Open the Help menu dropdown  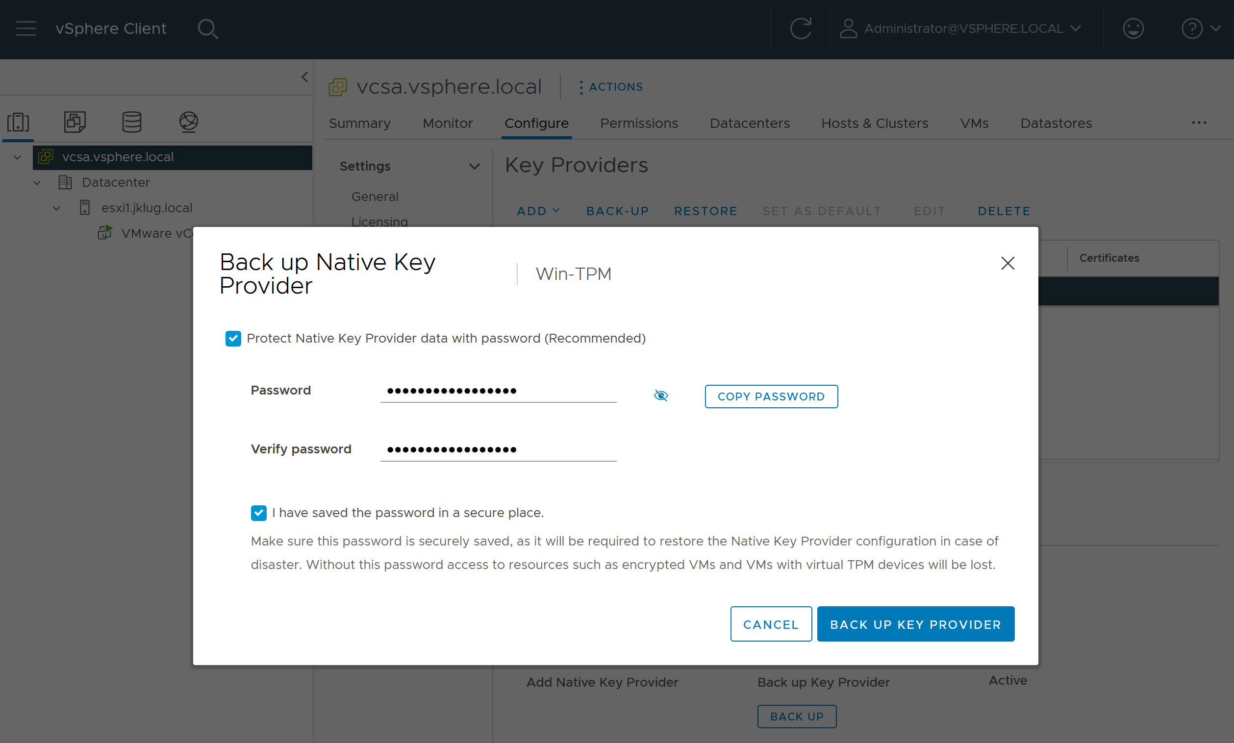tap(1200, 28)
